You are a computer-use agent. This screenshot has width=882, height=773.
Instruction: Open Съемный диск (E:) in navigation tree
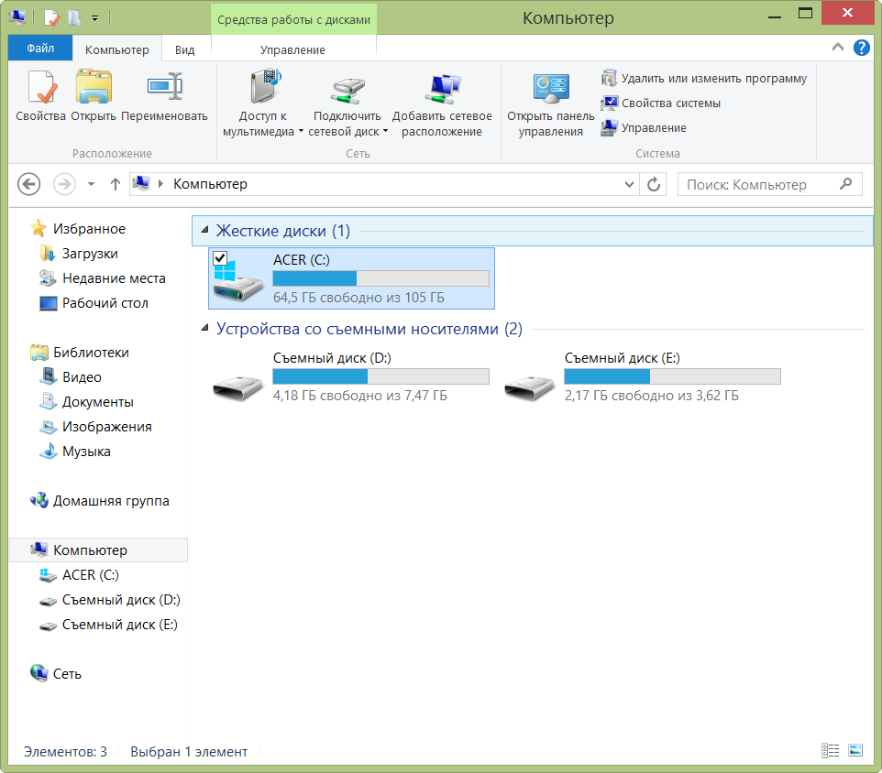(108, 624)
